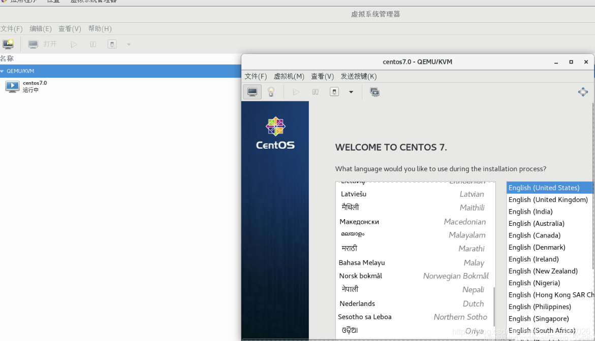Select English (Nigeria) locale

coord(549,283)
